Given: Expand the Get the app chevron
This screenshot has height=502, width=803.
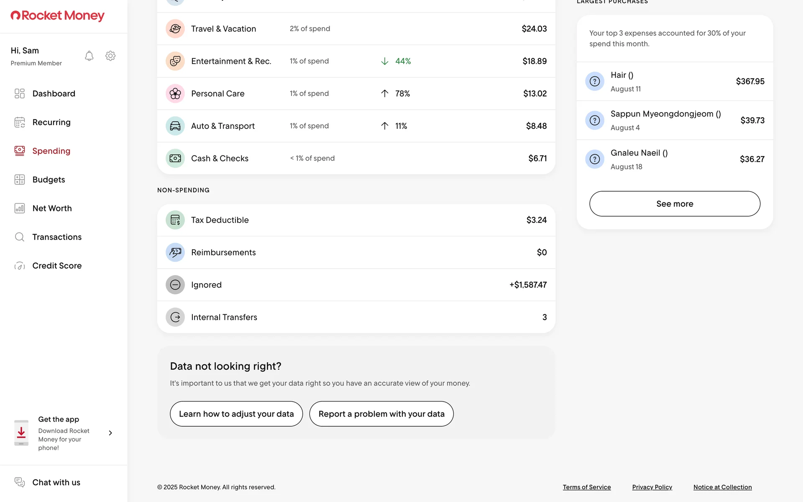Looking at the screenshot, I should point(110,433).
